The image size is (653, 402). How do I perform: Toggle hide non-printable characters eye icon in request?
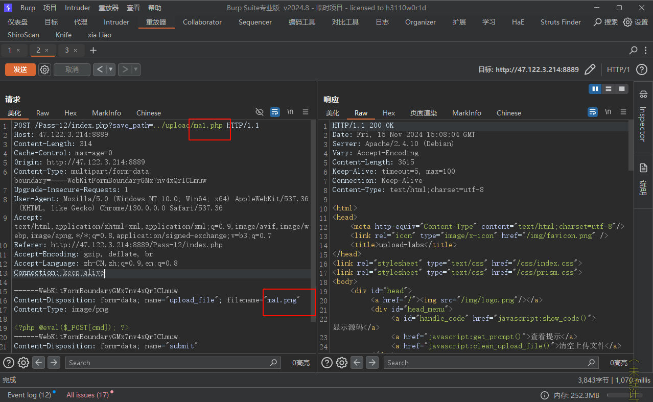(260, 112)
